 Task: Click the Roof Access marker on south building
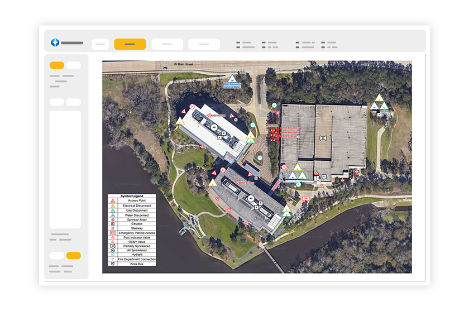pos(247,183)
